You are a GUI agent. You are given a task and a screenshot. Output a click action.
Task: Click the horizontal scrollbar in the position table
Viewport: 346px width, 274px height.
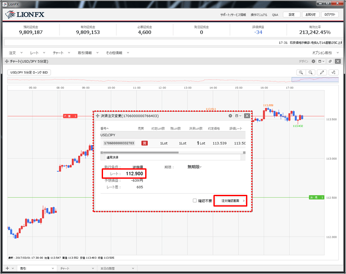tap(141, 153)
